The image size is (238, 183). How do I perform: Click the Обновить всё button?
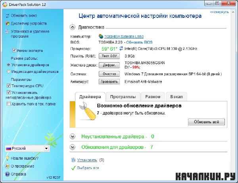pyautogui.click(x=206, y=122)
